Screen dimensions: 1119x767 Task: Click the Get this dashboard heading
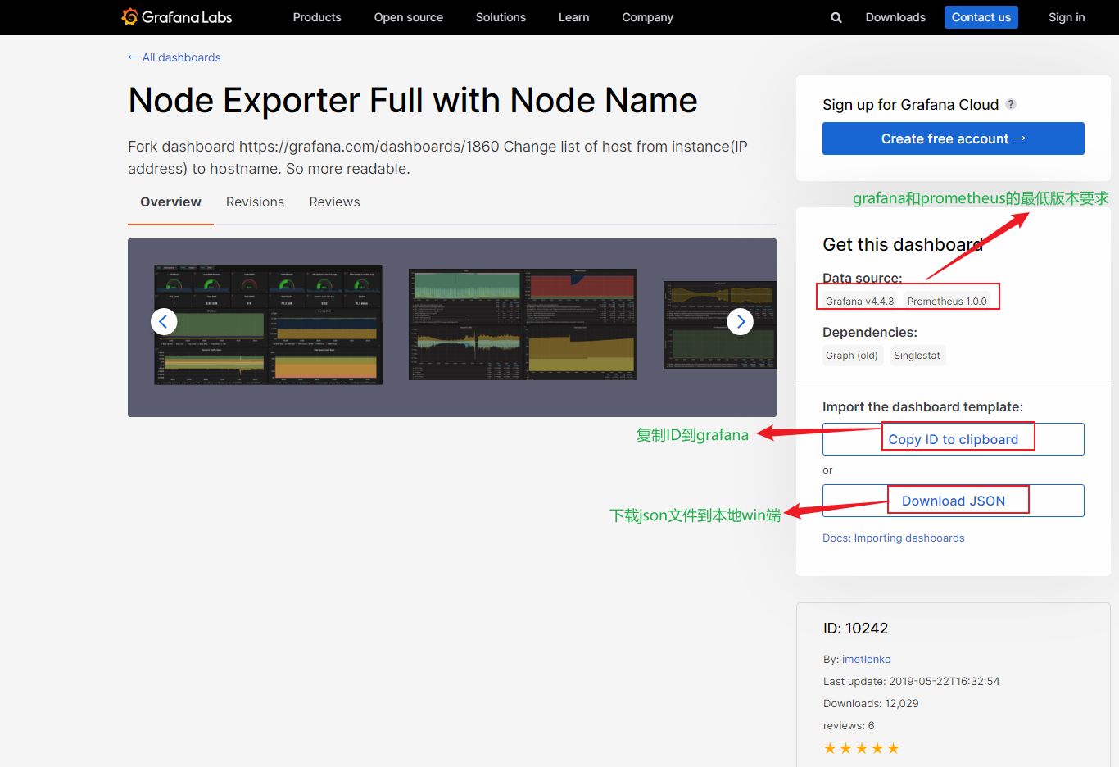point(903,244)
